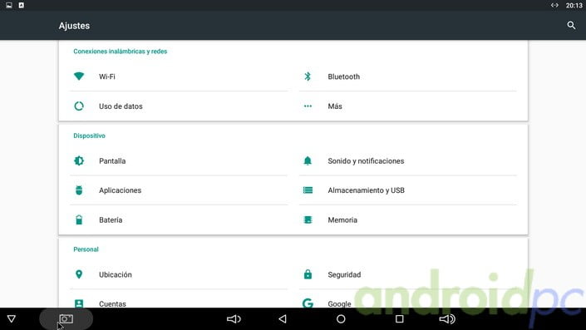This screenshot has width=586, height=330.
Task: Open Sonido y notificaciones
Action: coord(408,160)
